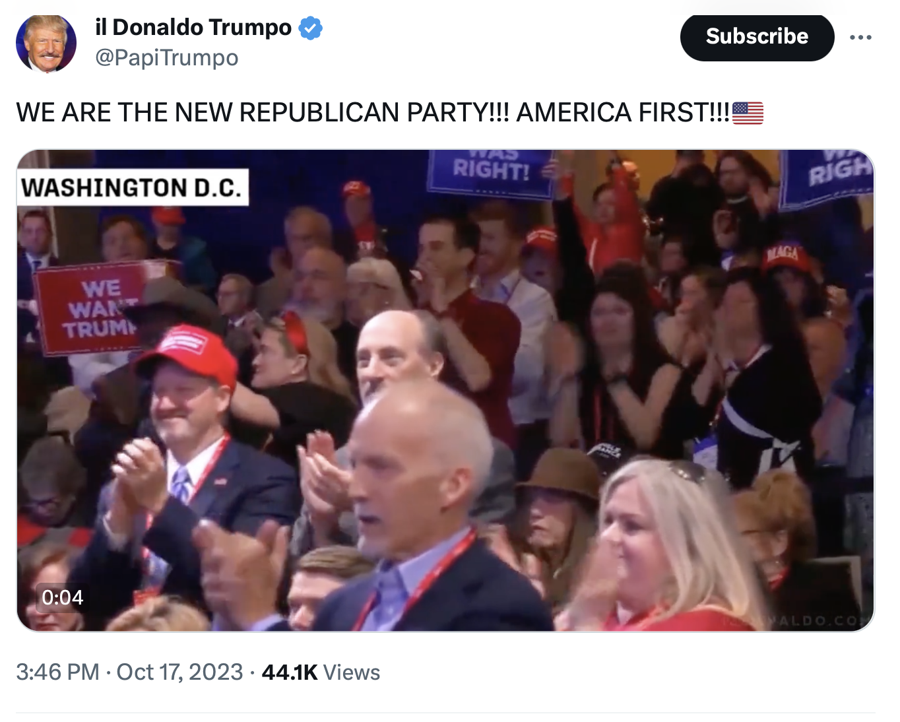The height and width of the screenshot is (722, 900).
Task: Click the WAS RIGHT! sign in the video
Action: click(x=490, y=172)
